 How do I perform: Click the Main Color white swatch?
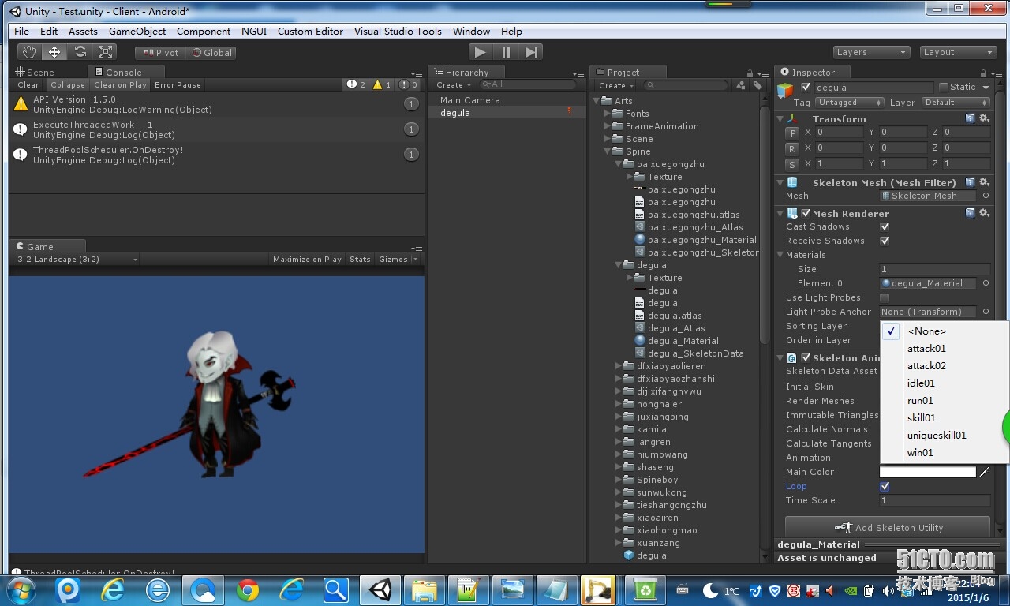click(x=928, y=472)
